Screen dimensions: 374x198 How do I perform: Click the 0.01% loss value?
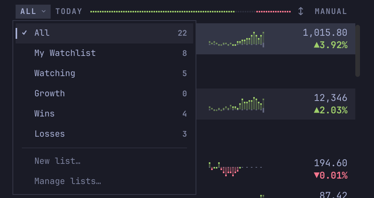331,175
